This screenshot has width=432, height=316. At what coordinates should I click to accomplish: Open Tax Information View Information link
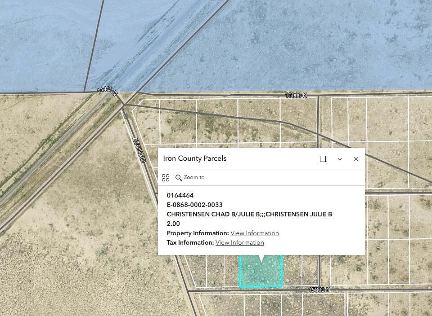click(x=240, y=242)
